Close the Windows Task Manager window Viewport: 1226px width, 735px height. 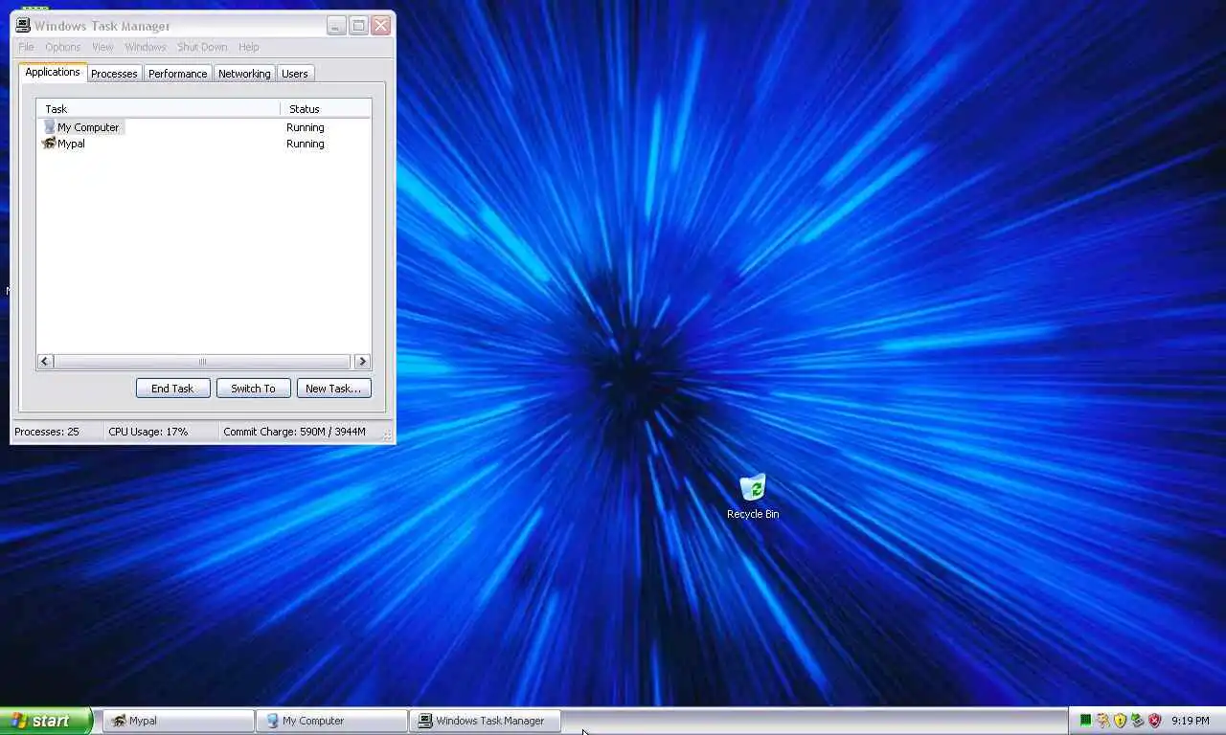(381, 26)
